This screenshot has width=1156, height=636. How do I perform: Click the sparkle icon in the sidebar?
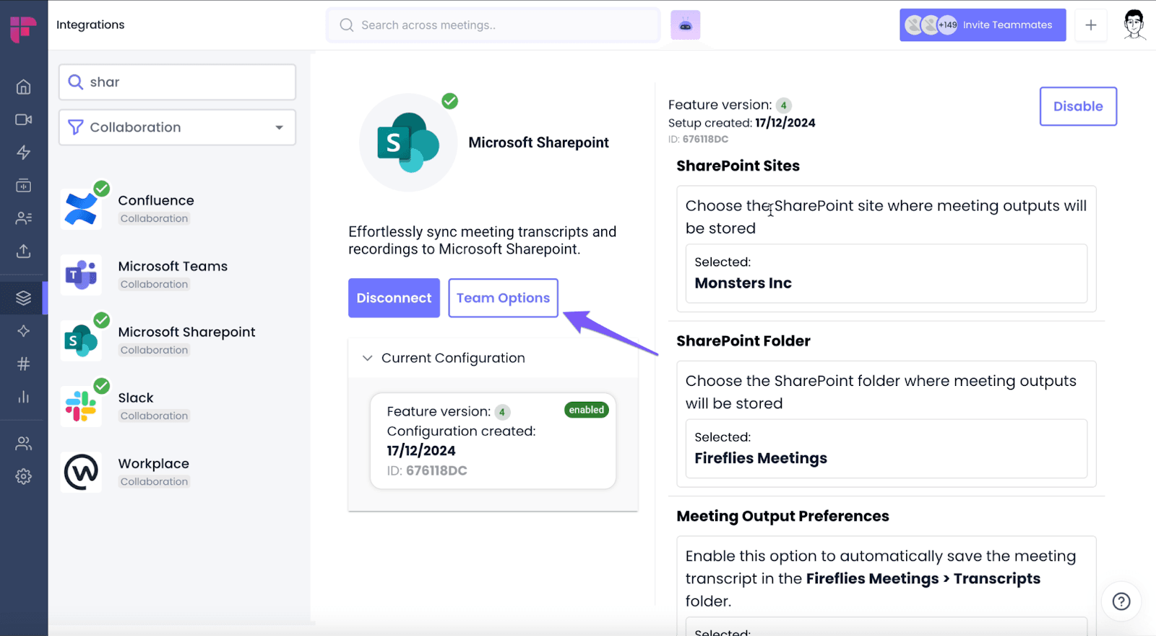click(x=24, y=331)
